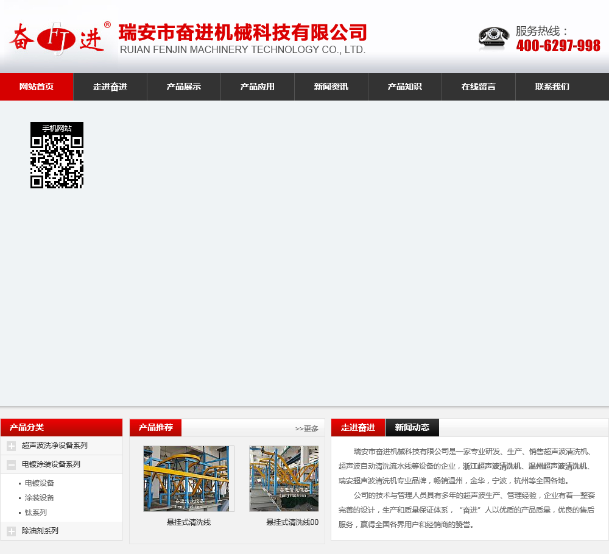The image size is (609, 554).
Task: Click the red 奋进 company logo
Action: [60, 38]
